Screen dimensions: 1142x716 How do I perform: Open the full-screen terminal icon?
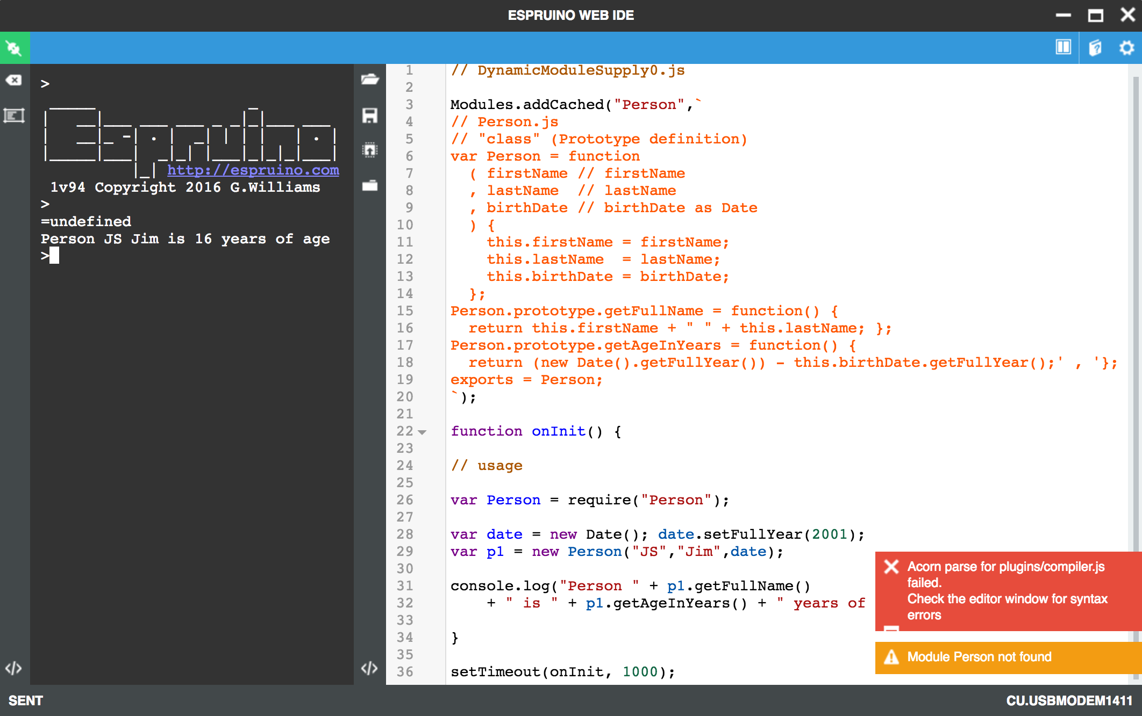(x=13, y=115)
